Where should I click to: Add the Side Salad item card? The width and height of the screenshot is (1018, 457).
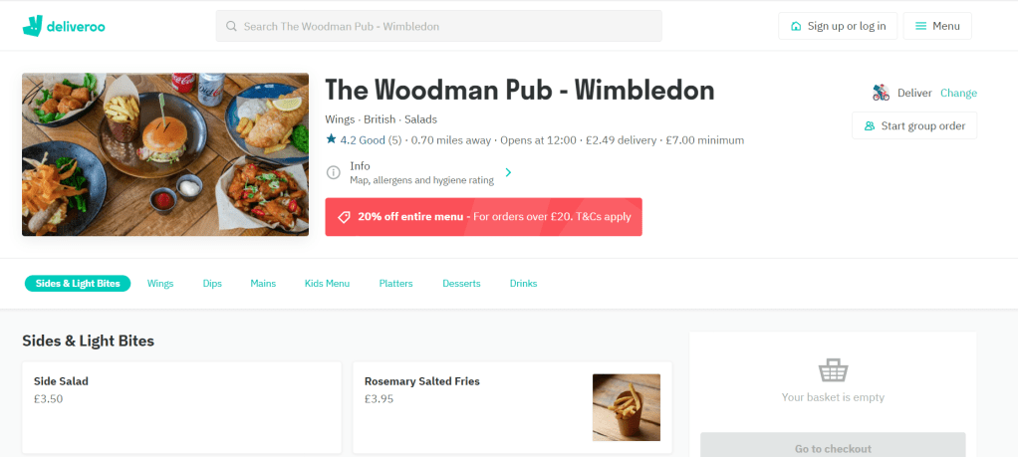[x=181, y=407]
